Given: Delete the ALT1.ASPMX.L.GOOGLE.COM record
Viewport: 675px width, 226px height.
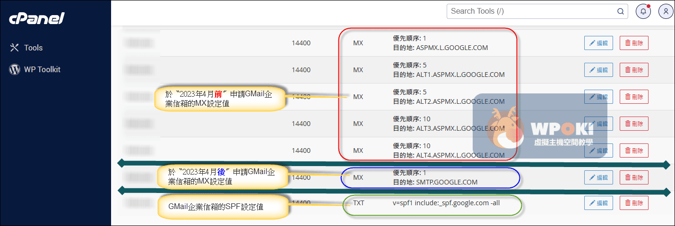Looking at the screenshot, I should tap(634, 70).
